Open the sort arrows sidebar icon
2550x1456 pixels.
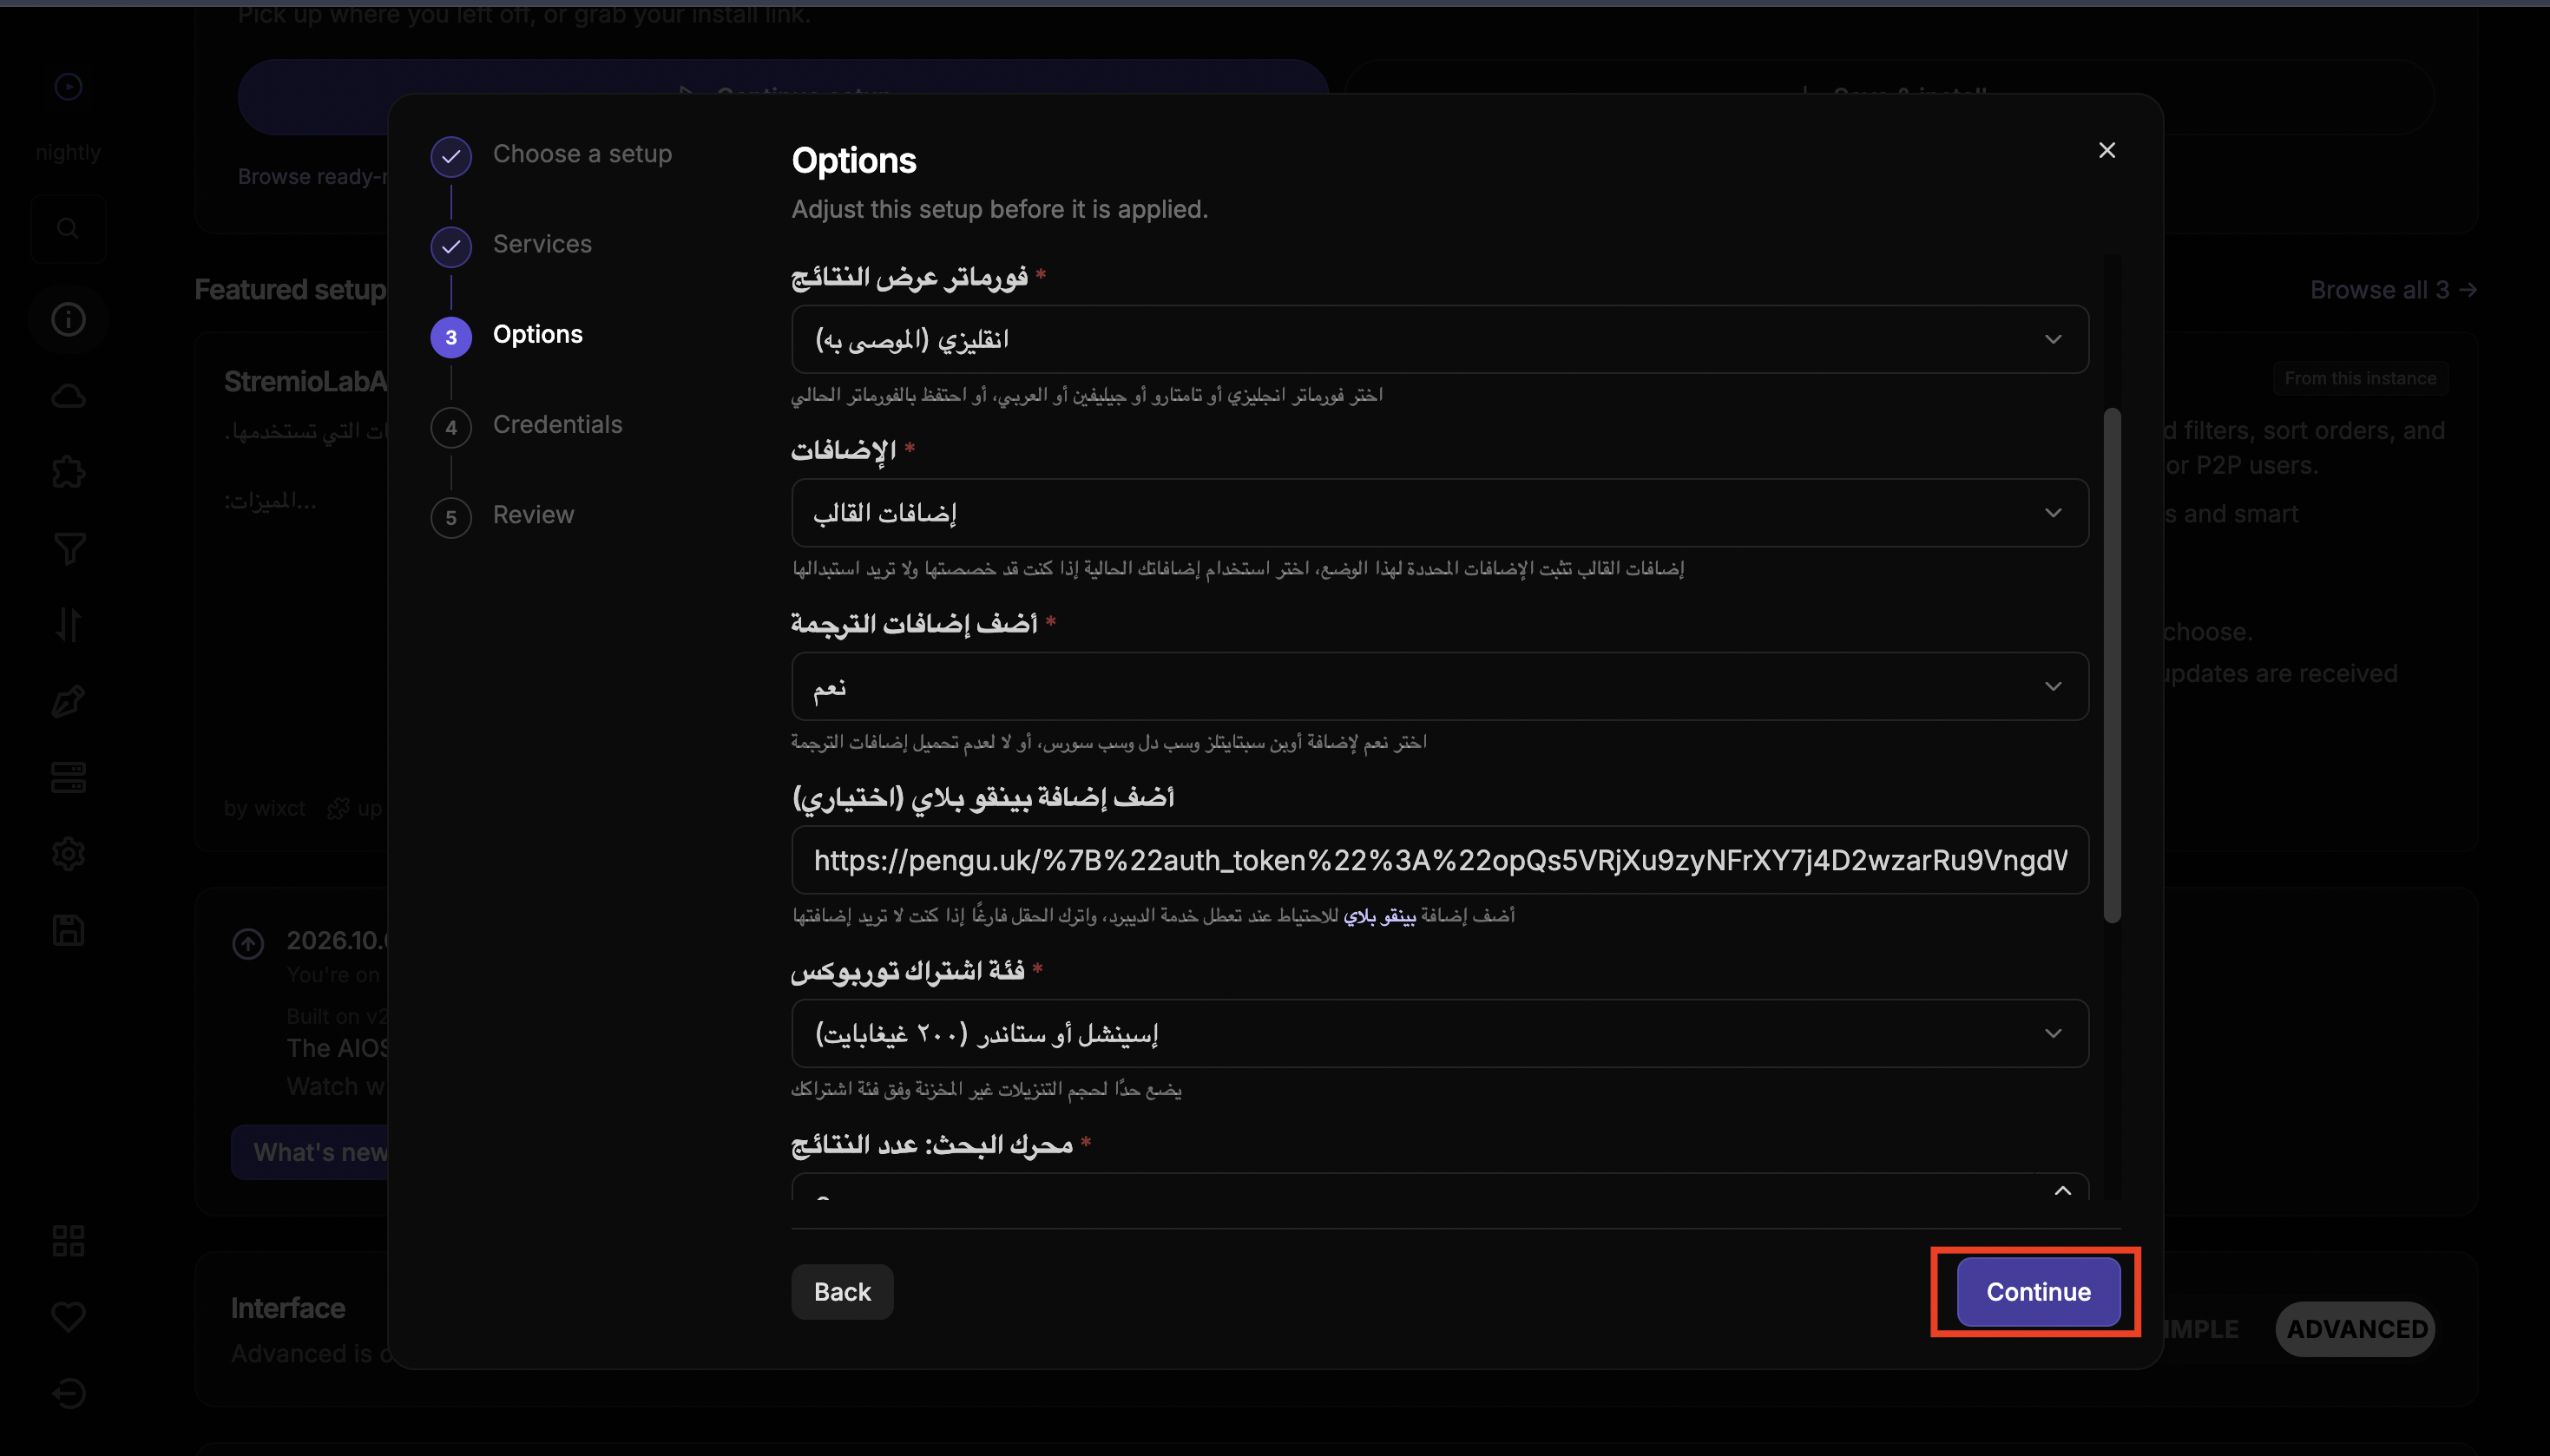point(68,625)
